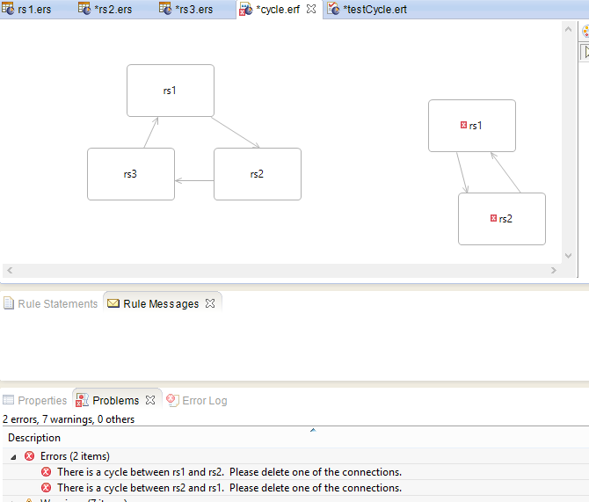589x502 pixels.
Task: Click the testCycle.ert tab icon
Action: point(333,9)
